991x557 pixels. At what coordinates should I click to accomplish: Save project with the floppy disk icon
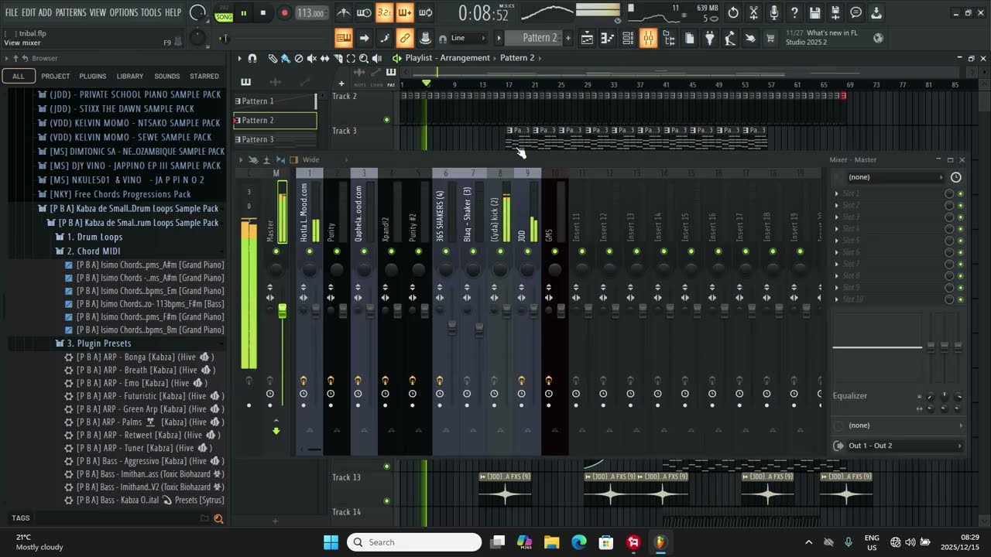tap(814, 12)
